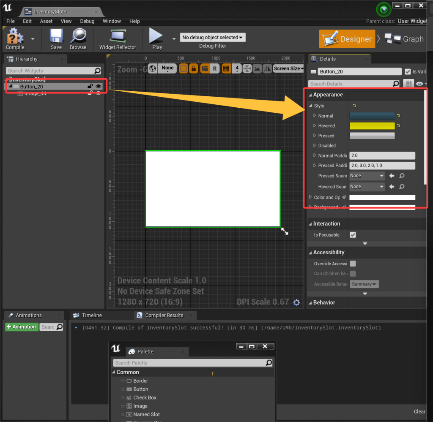Start Play from the main toolbar

click(156, 38)
